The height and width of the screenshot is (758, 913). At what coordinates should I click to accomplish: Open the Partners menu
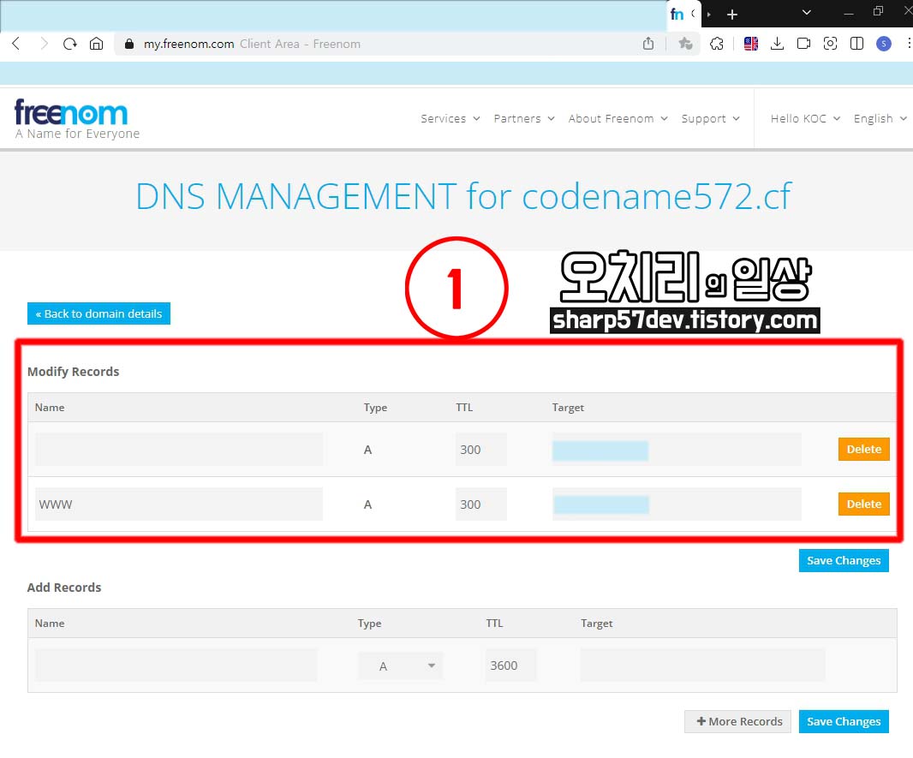click(x=524, y=119)
